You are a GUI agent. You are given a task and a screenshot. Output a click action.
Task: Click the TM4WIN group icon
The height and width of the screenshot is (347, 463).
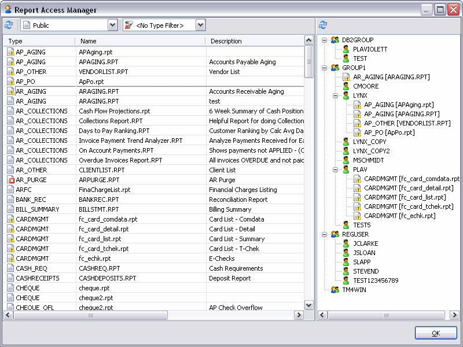point(335,290)
